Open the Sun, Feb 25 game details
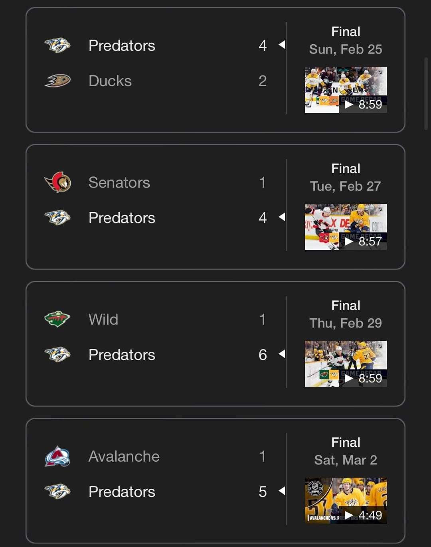This screenshot has height=547, width=431. tap(346, 49)
